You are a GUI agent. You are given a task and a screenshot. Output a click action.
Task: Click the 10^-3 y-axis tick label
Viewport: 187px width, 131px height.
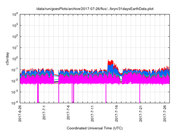pos(15,92)
